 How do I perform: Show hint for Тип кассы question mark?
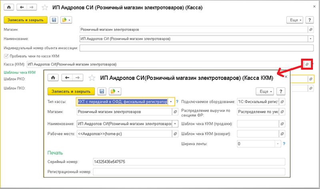tap(177, 101)
